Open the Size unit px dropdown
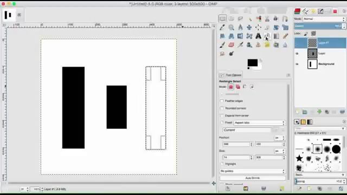This screenshot has height=195, width=347. coord(280,151)
